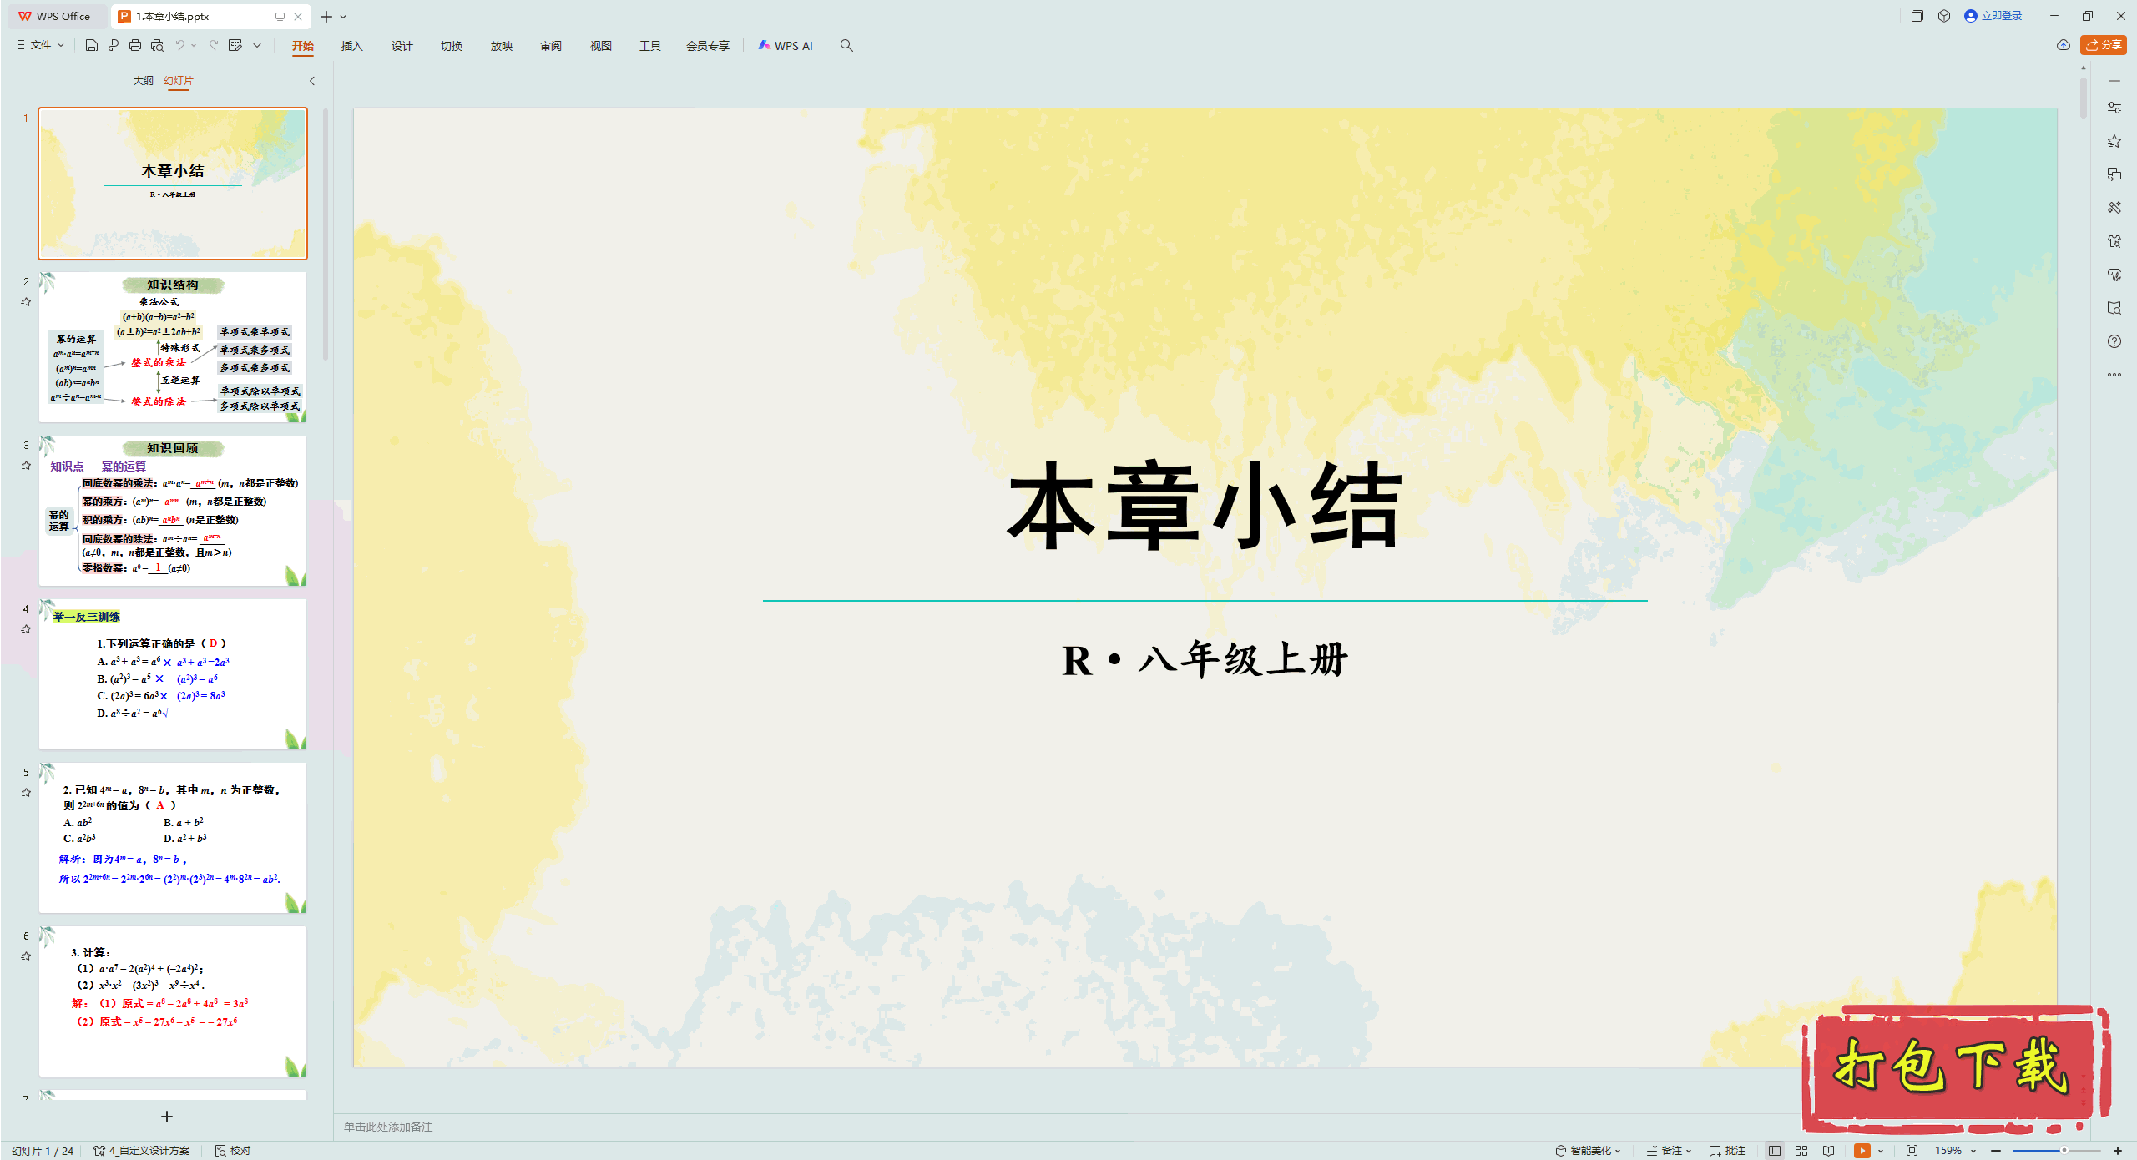Open the help icon in right sidebar
Image resolution: width=2137 pixels, height=1160 pixels.
(2114, 341)
